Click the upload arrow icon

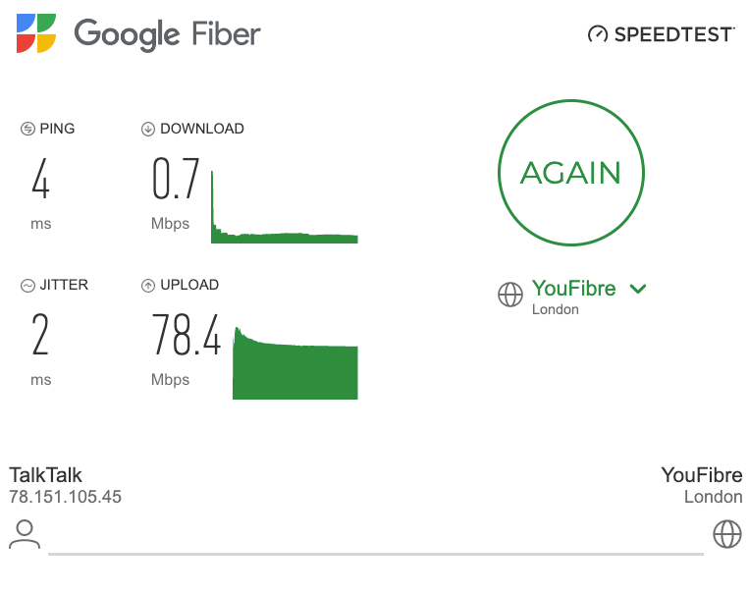pos(148,286)
